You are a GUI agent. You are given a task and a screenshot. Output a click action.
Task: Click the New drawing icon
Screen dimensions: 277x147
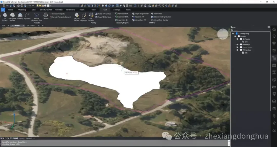(x=4, y=6)
